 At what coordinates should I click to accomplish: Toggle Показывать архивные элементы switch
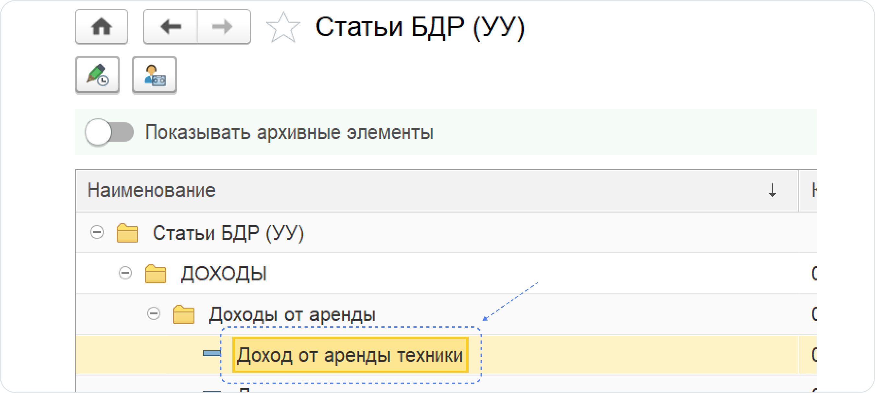tap(109, 132)
